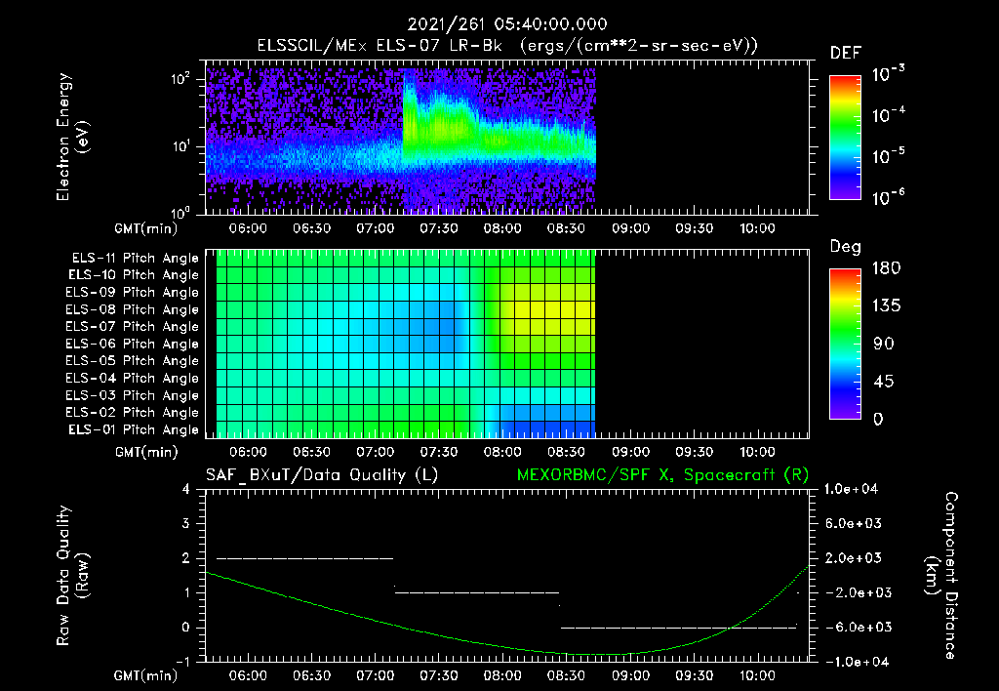This screenshot has width=999, height=691.
Task: Click the data quality level 0 line segment
Action: [x=679, y=628]
